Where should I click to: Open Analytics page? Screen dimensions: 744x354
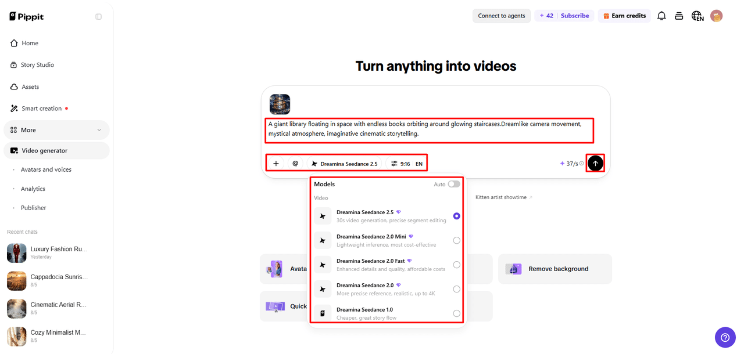33,189
